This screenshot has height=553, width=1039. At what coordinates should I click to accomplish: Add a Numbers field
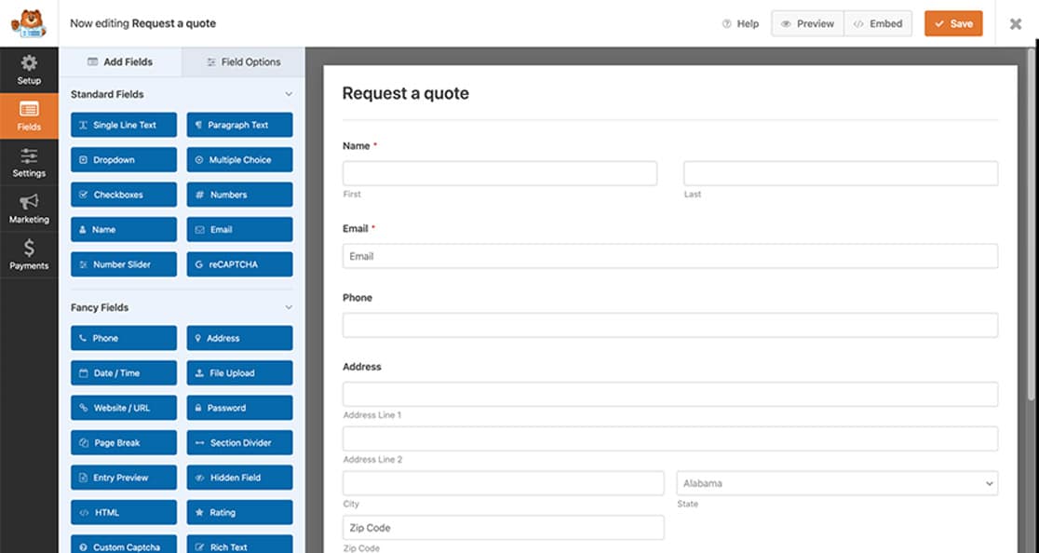coord(240,195)
